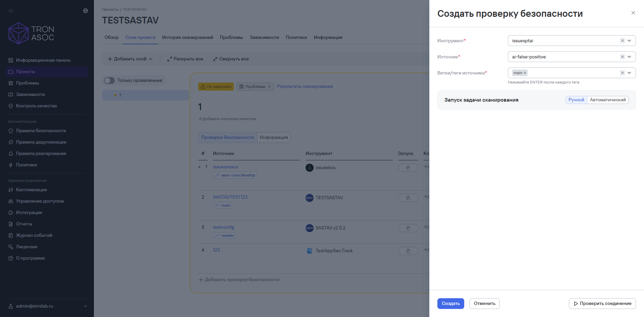The width and height of the screenshot is (644, 317).
Task: Open the Политики project tab
Action: 296,37
